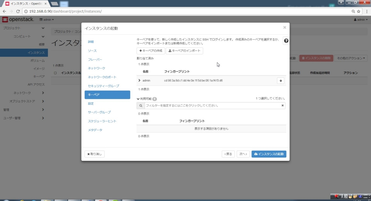
Task: Open browser three-dot menu
Action: pos(367,11)
